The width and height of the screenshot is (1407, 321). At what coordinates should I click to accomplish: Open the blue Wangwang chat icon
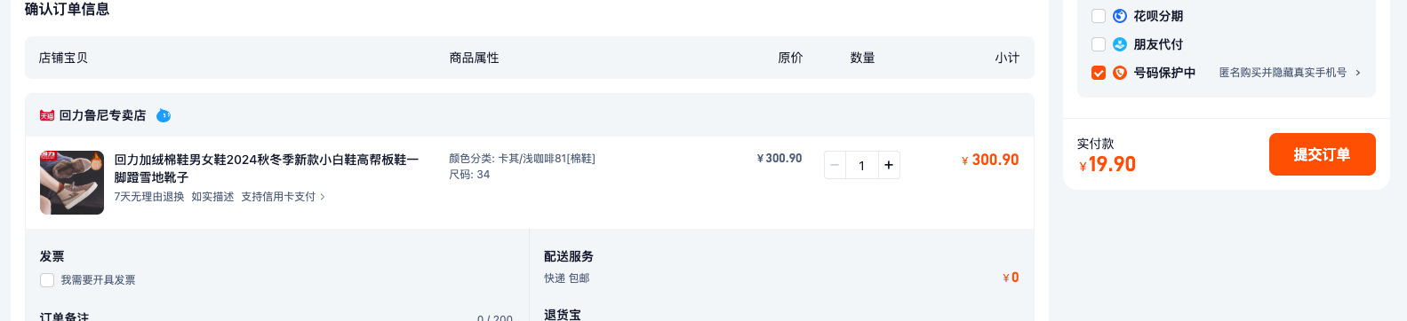click(164, 115)
